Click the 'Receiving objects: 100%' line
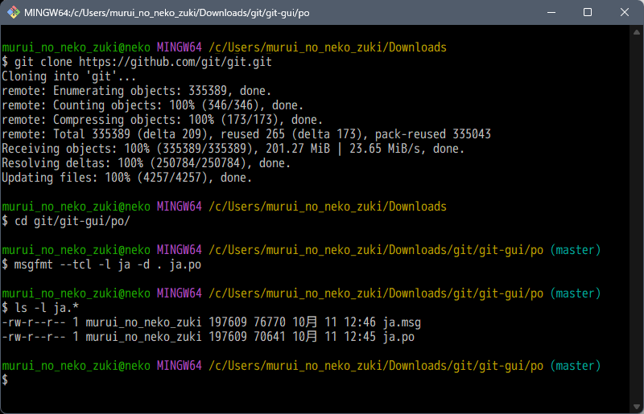644x414 pixels. click(x=233, y=149)
